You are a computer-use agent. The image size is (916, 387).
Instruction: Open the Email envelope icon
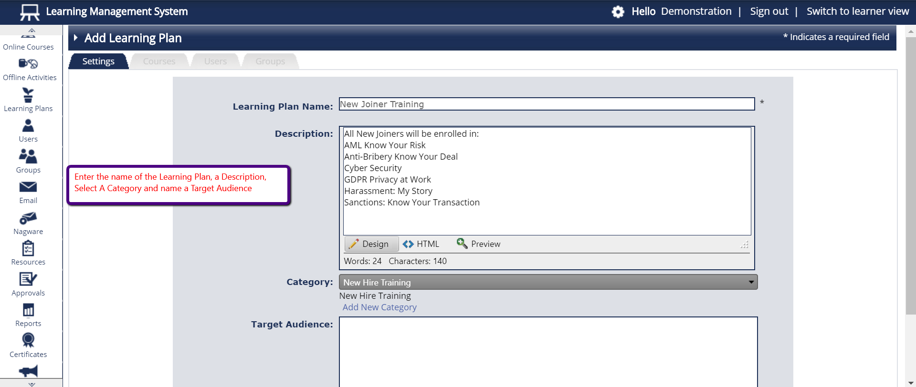pyautogui.click(x=28, y=187)
